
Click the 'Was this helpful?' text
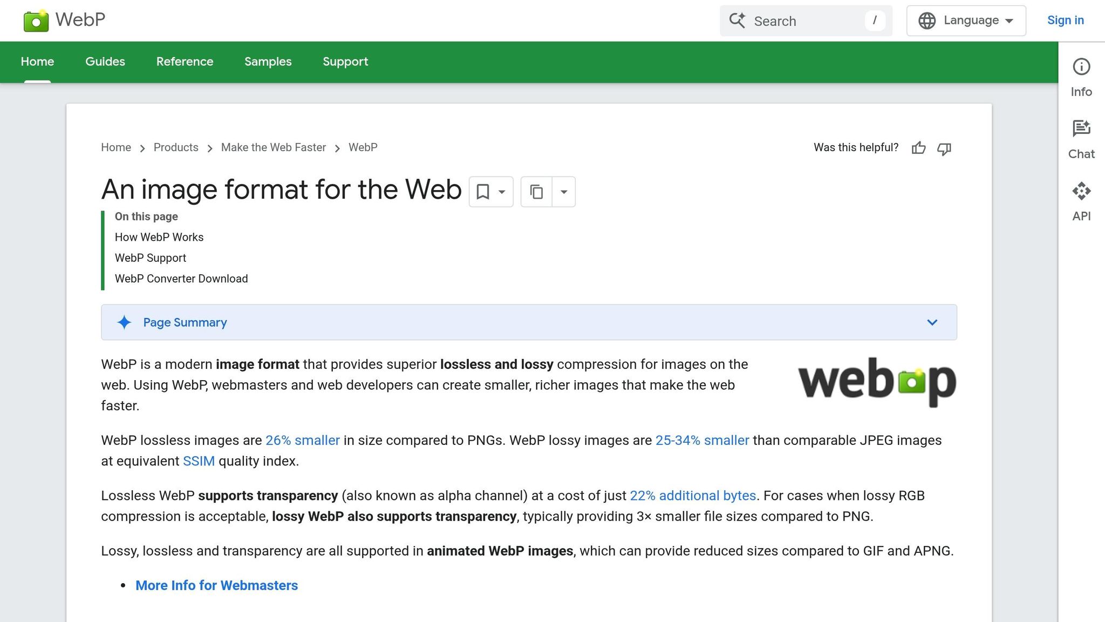856,147
